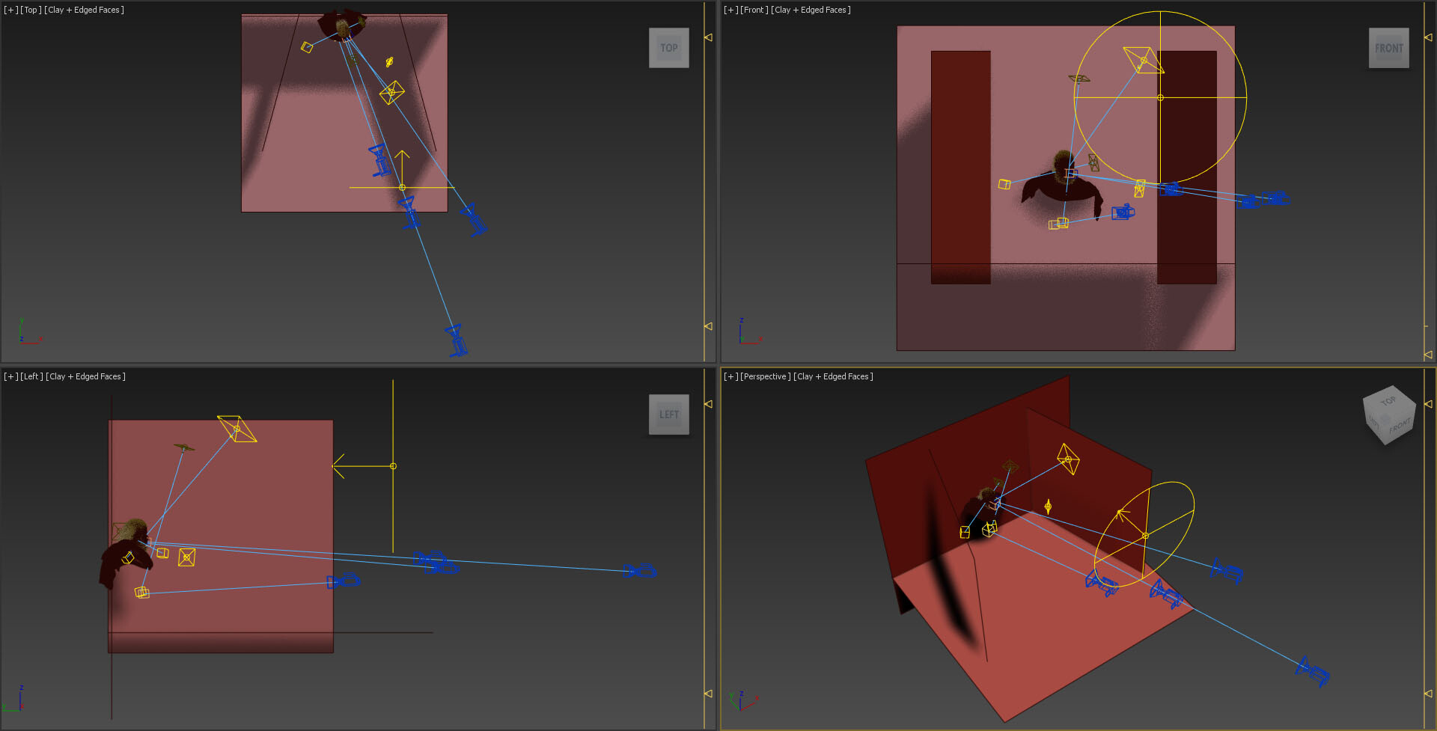The height and width of the screenshot is (731, 1437).
Task: Select the large yellow spotlight in Left viewport
Action: point(237,429)
